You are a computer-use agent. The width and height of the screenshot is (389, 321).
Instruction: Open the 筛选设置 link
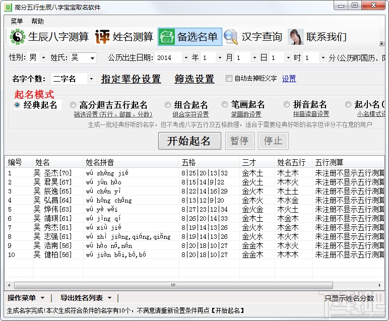194,79
